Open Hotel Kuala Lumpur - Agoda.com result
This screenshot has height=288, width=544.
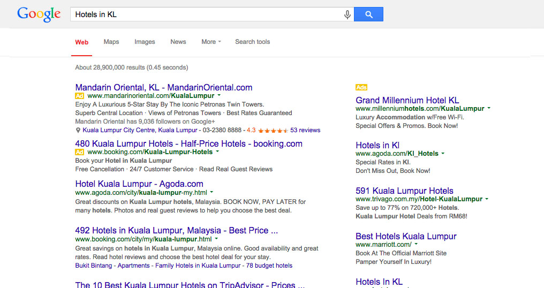pyautogui.click(x=139, y=184)
